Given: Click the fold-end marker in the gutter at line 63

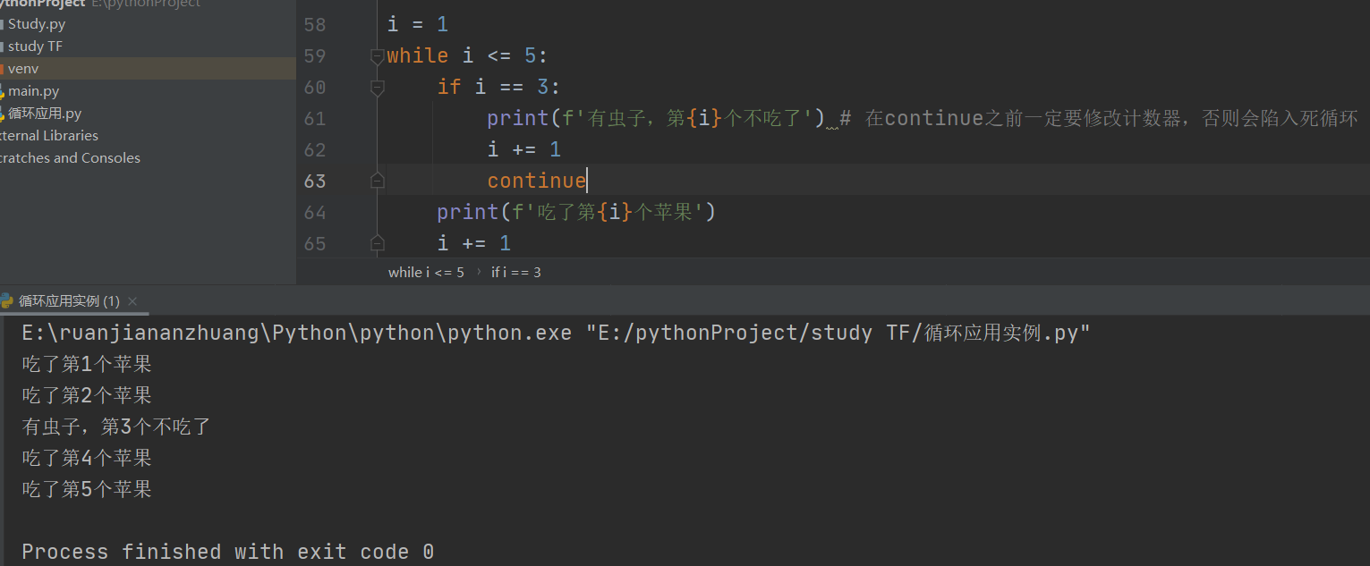Looking at the screenshot, I should pos(377,180).
